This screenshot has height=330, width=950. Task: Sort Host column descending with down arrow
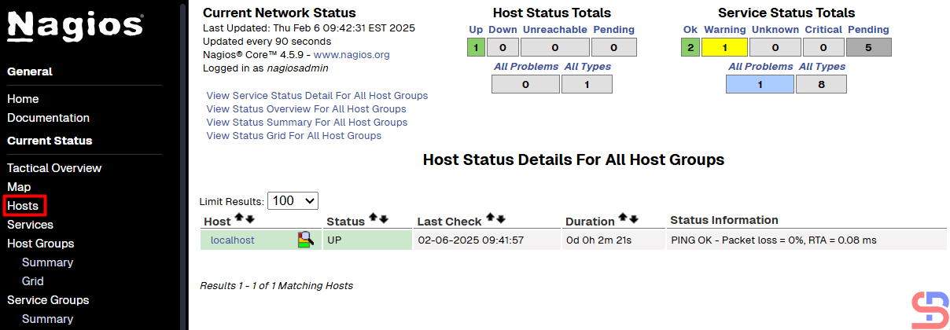[x=250, y=218]
